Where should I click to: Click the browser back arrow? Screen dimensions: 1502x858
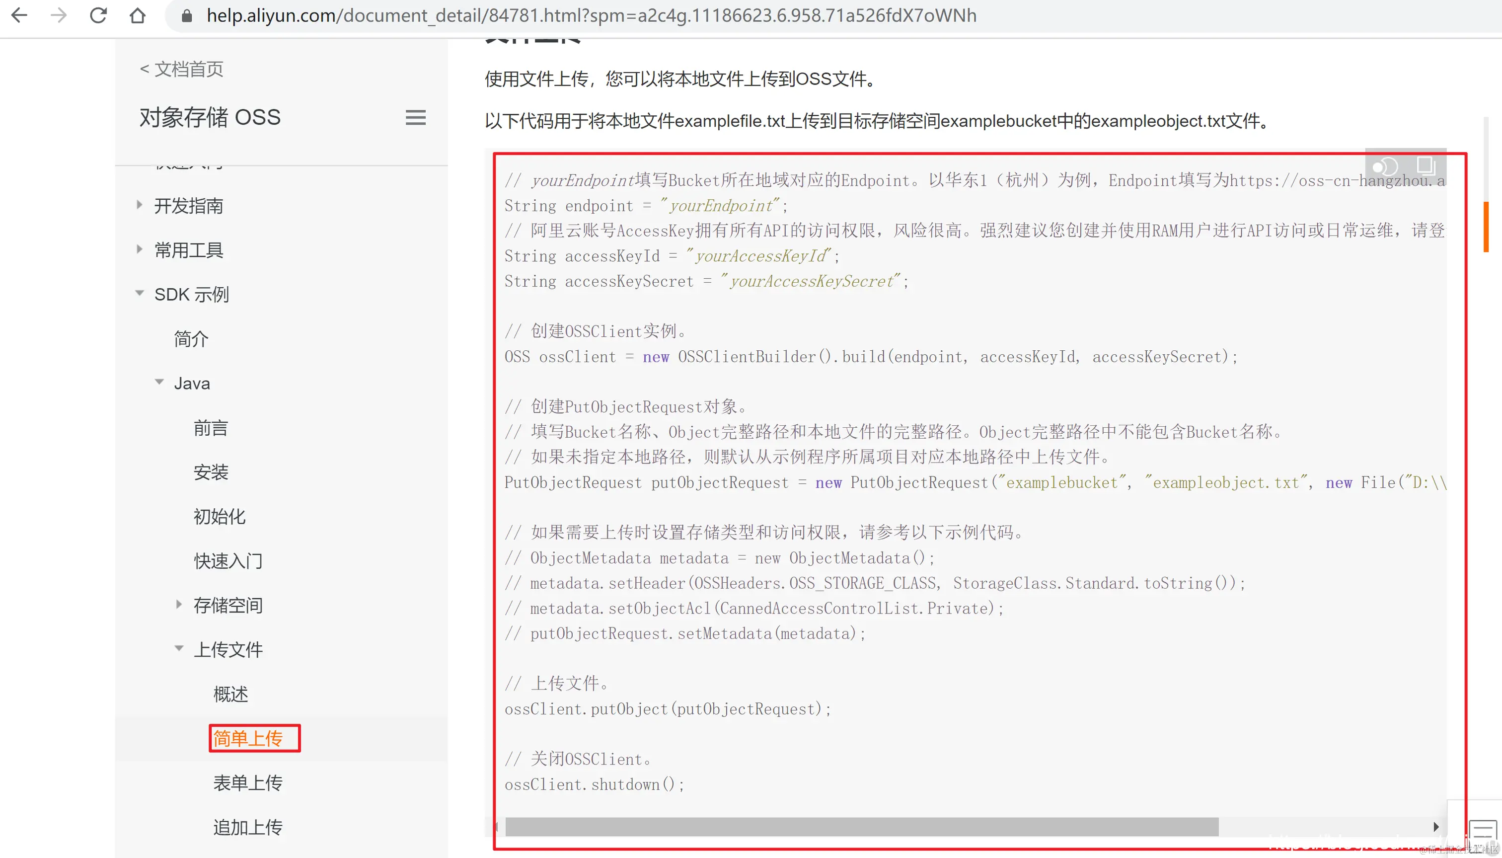point(19,15)
